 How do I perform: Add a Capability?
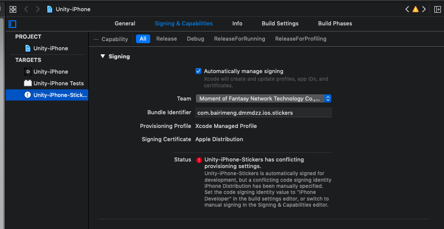point(111,39)
